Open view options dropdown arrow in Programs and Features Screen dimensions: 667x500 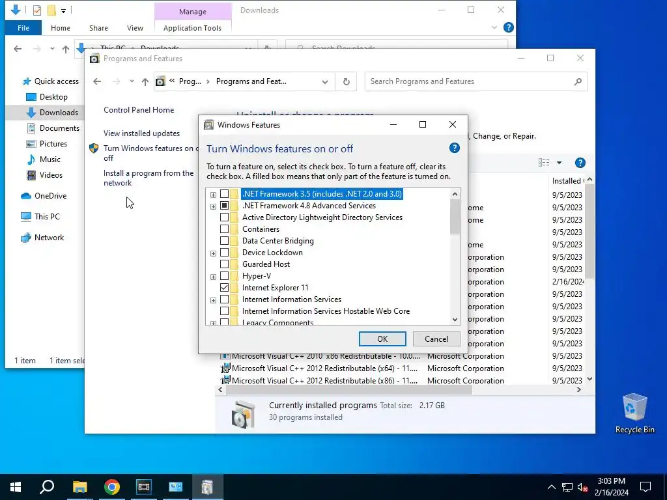click(x=559, y=163)
